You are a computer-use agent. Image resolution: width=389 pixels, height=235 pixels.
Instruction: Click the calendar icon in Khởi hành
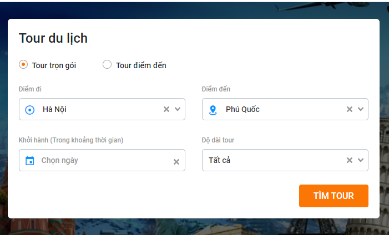pos(30,161)
